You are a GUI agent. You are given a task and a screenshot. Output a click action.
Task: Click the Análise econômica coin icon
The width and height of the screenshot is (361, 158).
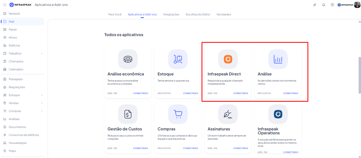coord(128,59)
